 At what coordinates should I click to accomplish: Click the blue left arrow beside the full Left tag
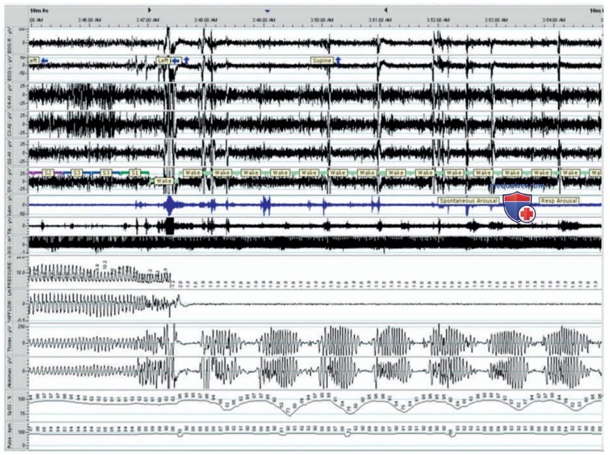click(176, 60)
